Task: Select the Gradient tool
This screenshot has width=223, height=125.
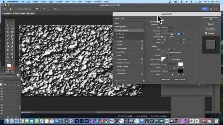Action: click(8, 47)
